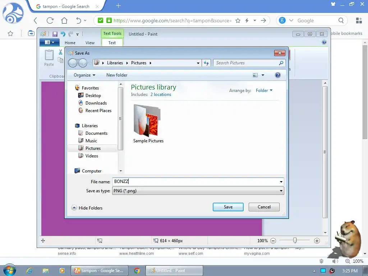Viewport: 368px width, 276px height.
Task: Open Windows Explorer from the taskbar
Action: 46,271
